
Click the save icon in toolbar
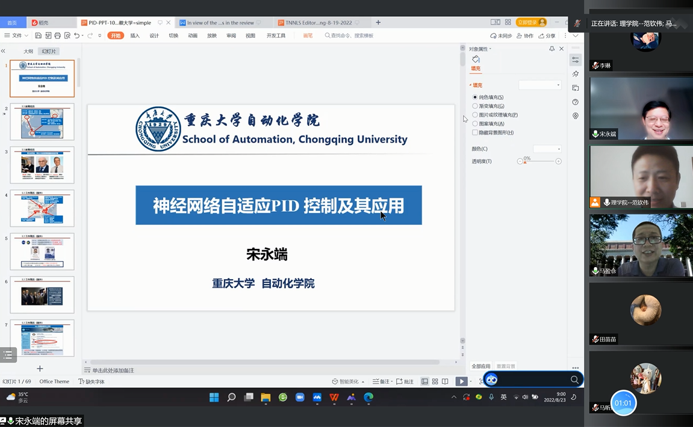[39, 35]
